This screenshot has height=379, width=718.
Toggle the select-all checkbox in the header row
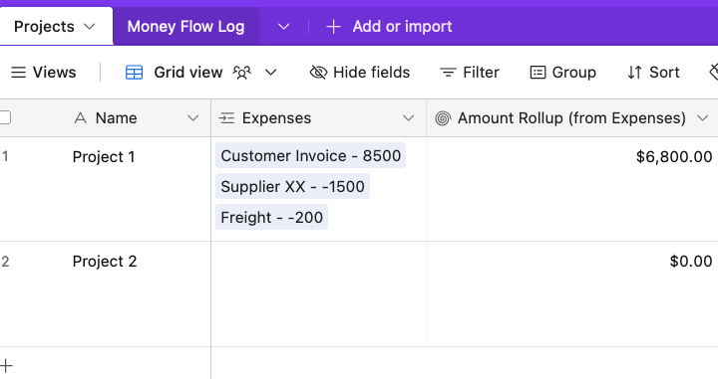click(x=5, y=117)
